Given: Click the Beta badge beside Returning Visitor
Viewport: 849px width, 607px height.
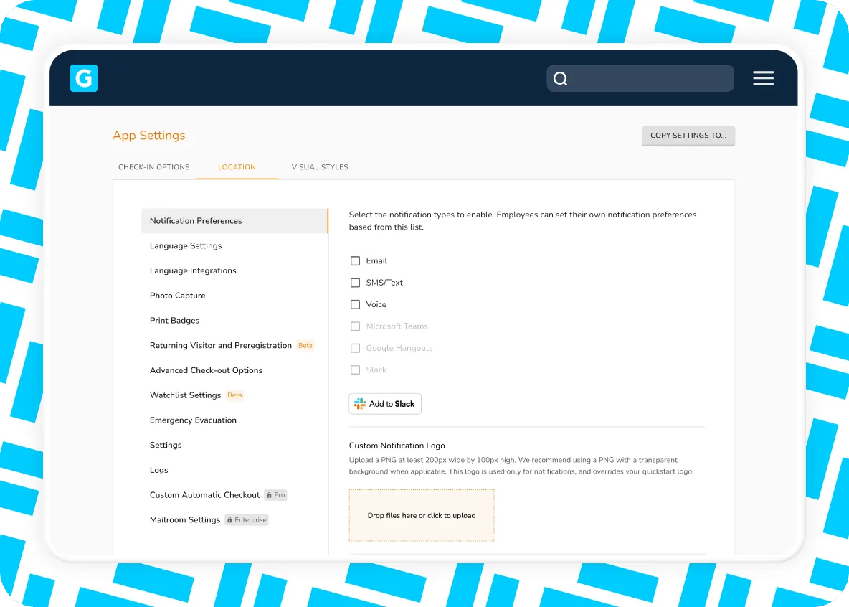Looking at the screenshot, I should (x=305, y=345).
